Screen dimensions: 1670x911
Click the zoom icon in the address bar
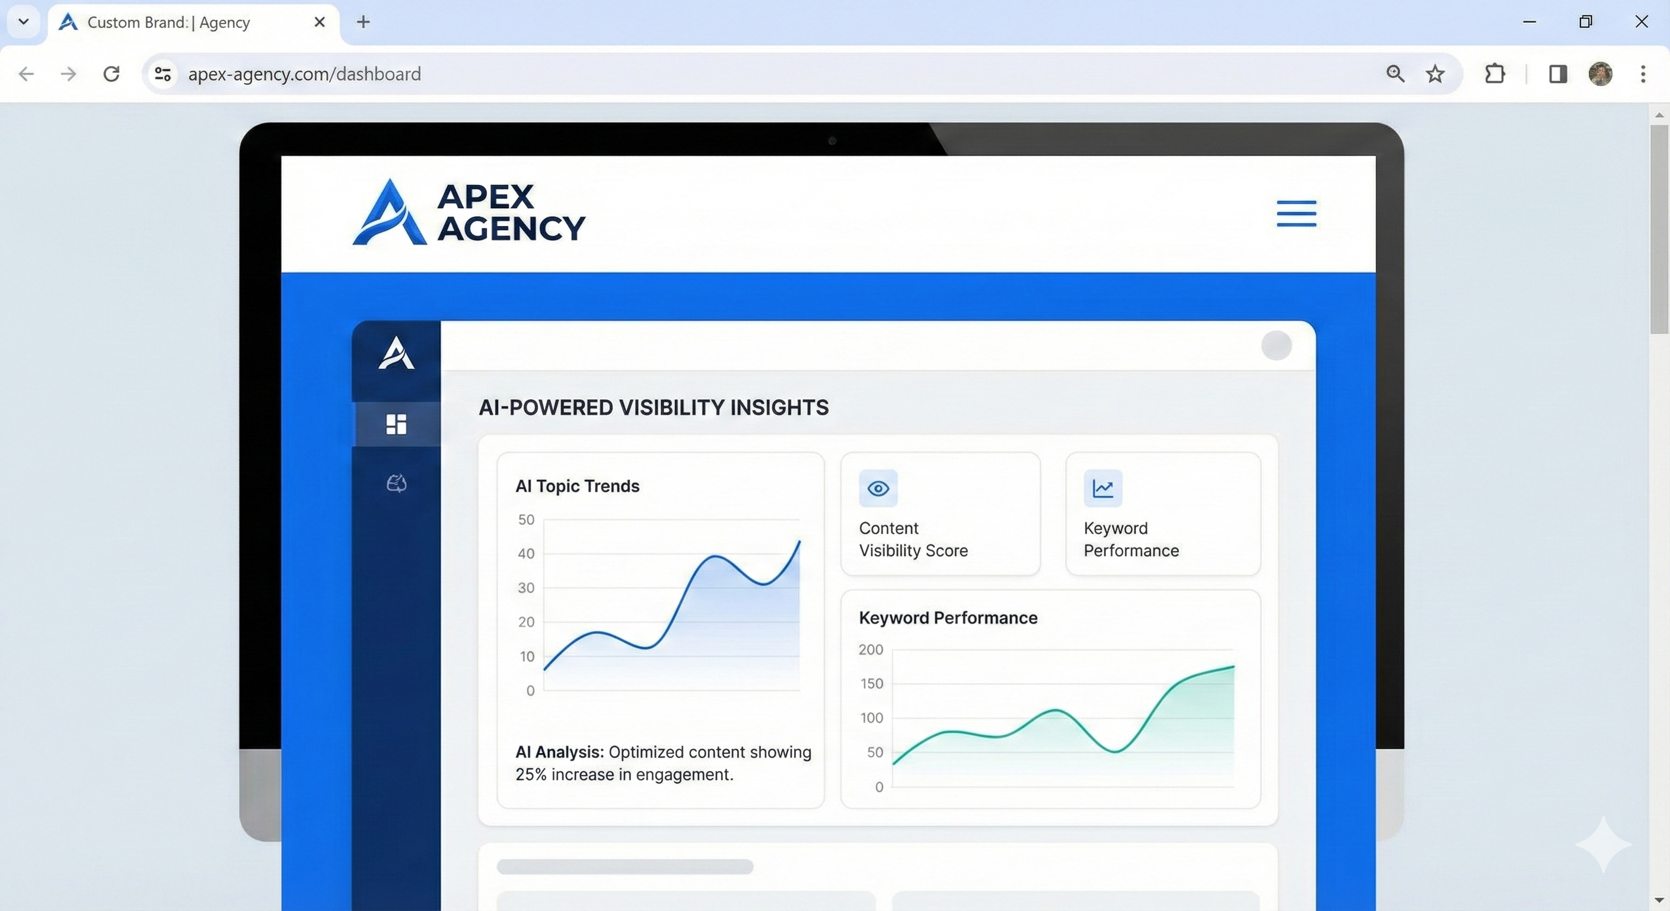coord(1396,74)
